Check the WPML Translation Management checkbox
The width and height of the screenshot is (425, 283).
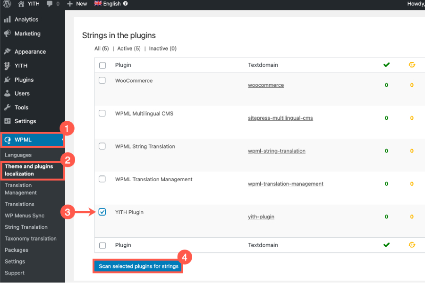[102, 179]
